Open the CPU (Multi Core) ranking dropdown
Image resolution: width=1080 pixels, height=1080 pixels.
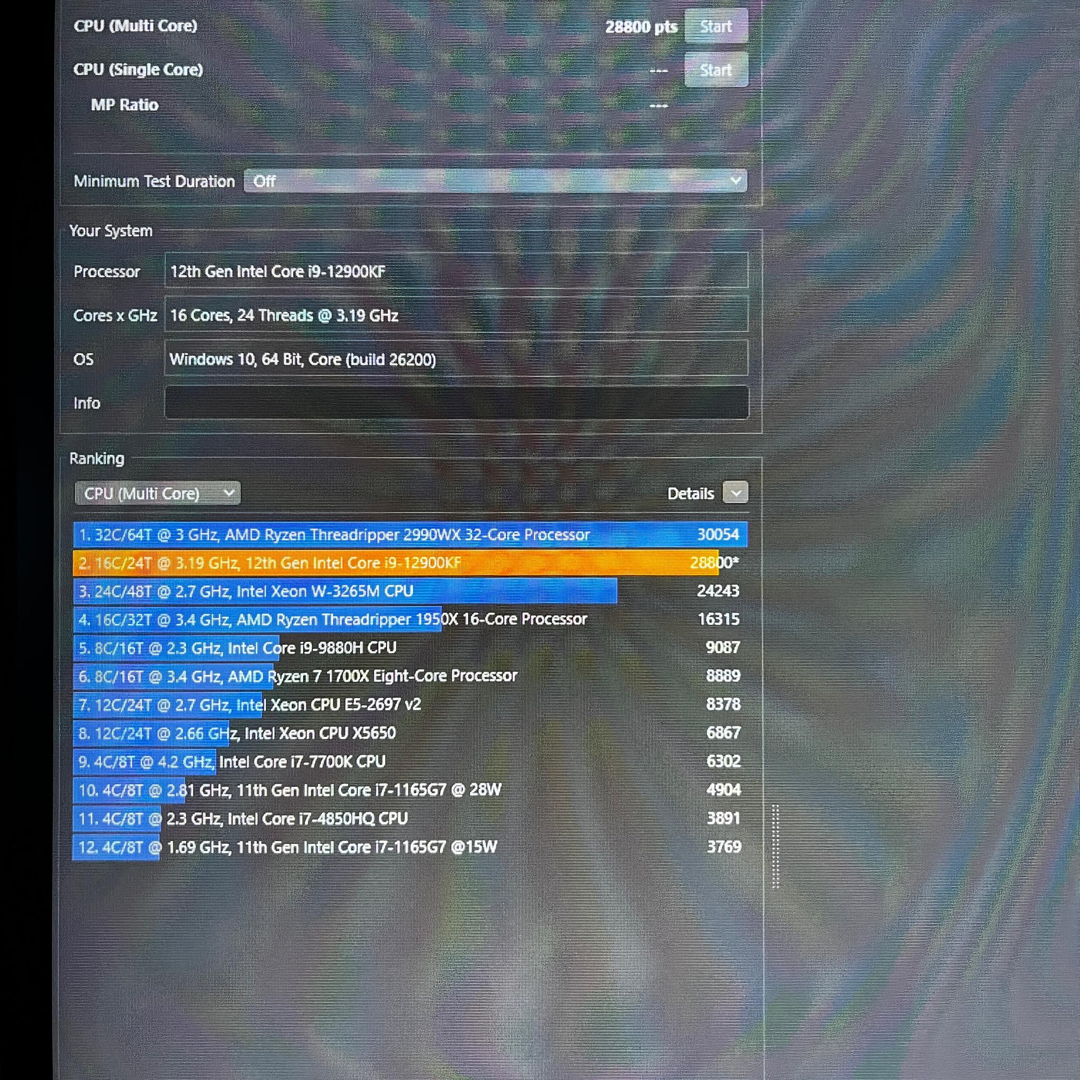158,494
